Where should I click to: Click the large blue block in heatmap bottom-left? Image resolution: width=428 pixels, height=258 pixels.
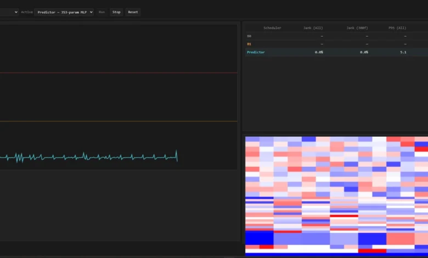(259, 238)
